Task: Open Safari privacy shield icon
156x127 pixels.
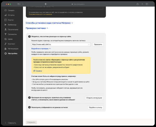Action: click(46, 4)
